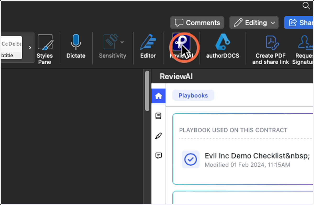Open the Styles Pane

pos(45,49)
